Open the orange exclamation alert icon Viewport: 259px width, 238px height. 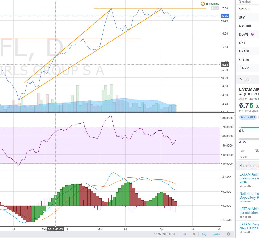tap(203, 4)
